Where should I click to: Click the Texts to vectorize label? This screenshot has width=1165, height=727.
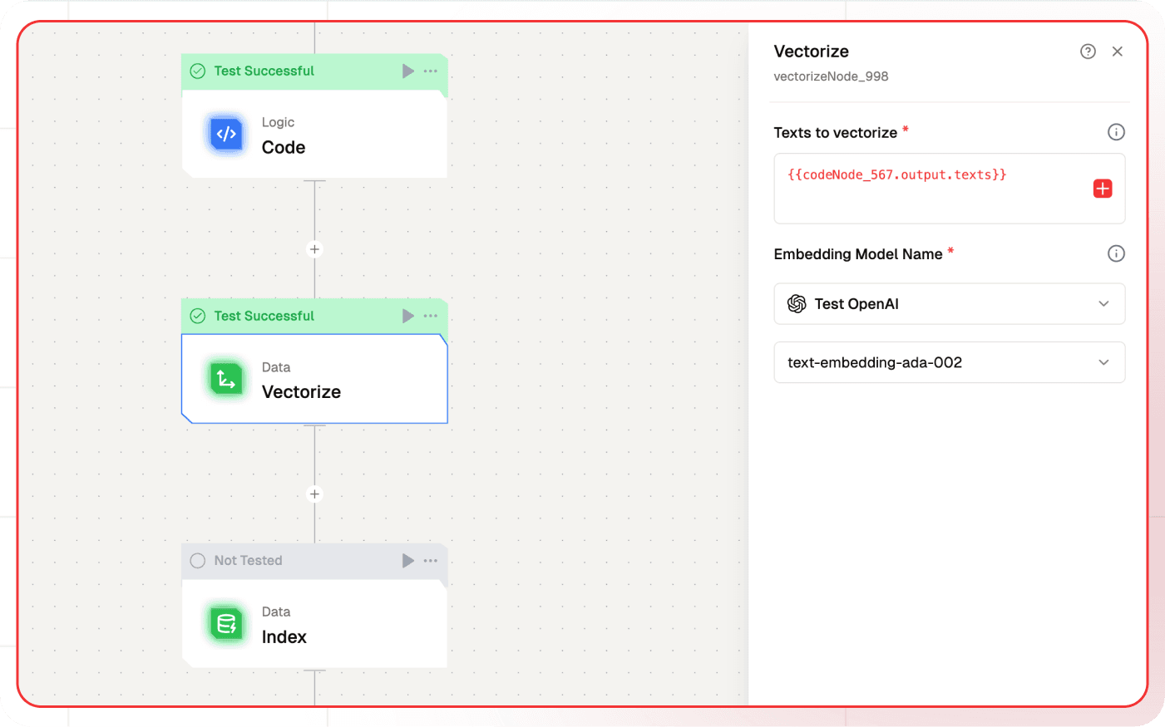tap(835, 133)
